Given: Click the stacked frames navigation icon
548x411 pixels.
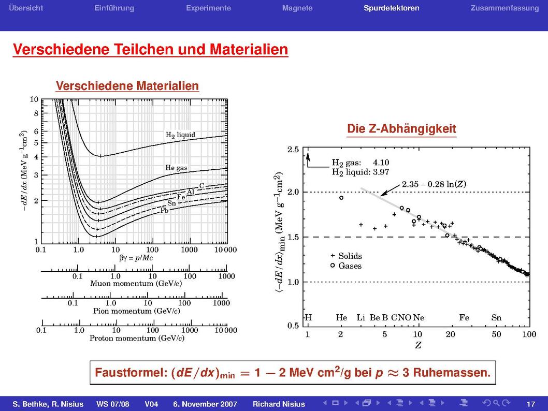Looking at the screenshot, I should [x=367, y=403].
